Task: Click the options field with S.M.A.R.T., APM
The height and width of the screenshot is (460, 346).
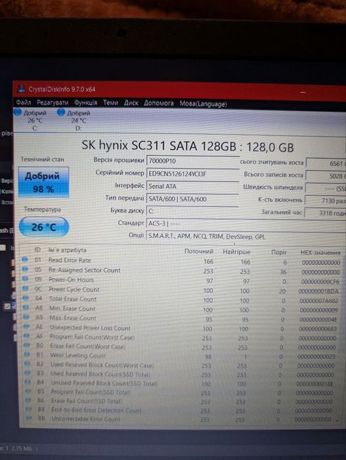Action: point(246,237)
